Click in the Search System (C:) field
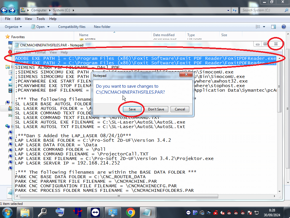 coord(262,10)
